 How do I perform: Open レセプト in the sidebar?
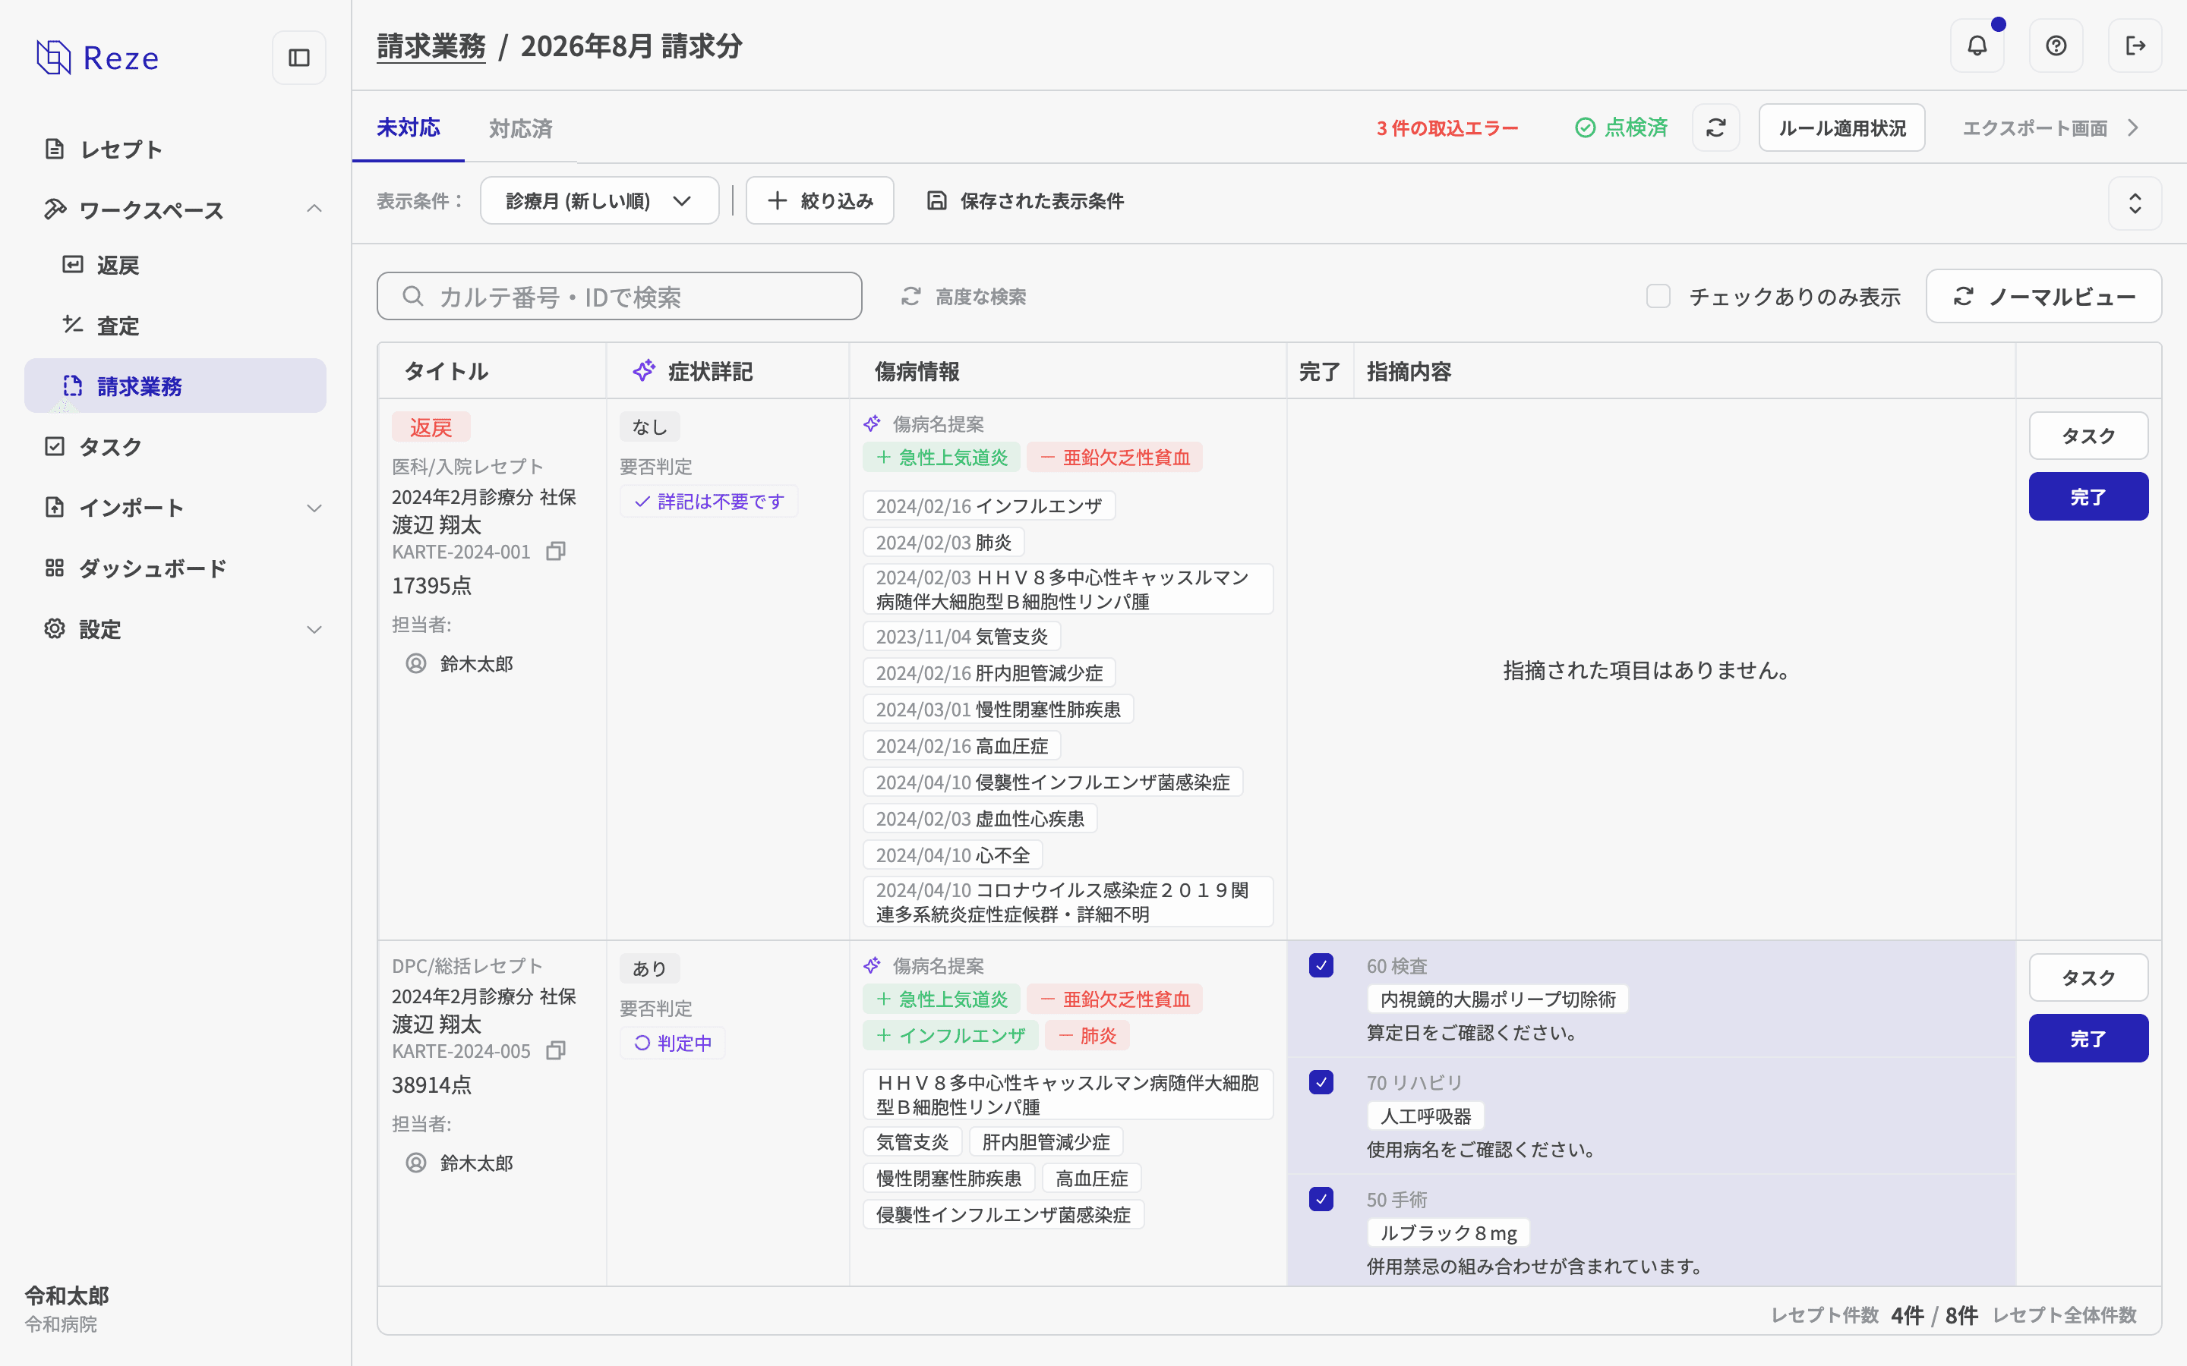pyautogui.click(x=175, y=149)
